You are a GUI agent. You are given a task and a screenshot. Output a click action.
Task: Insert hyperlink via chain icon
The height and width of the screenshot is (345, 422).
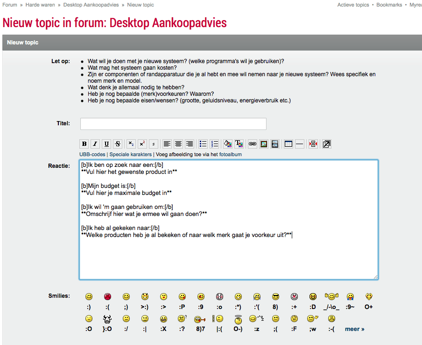[x=253, y=144]
